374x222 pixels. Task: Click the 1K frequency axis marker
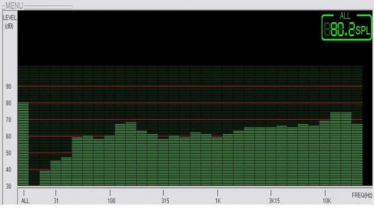pos(218,201)
